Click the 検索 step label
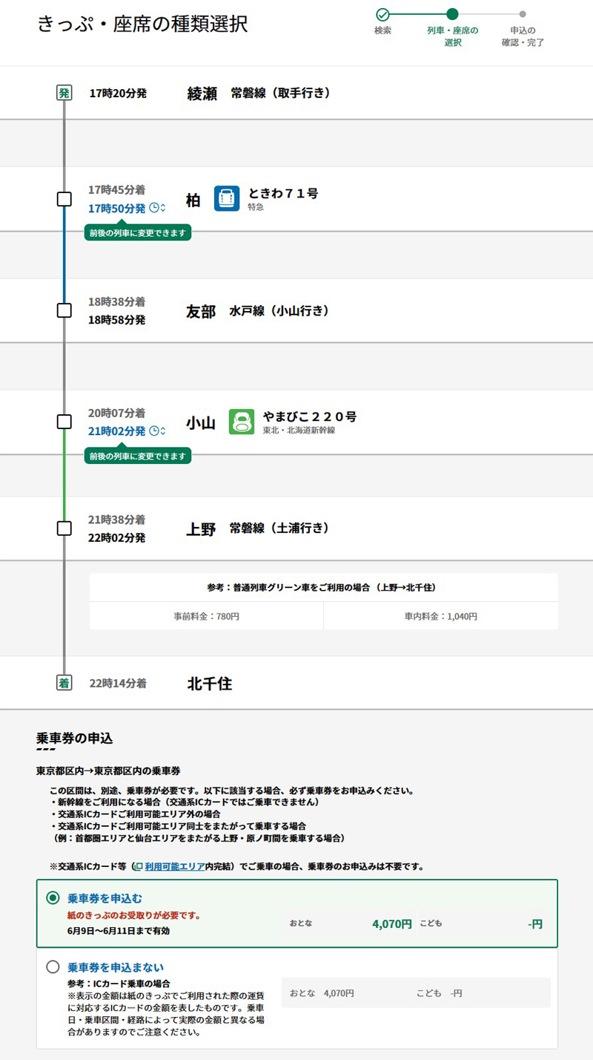 pos(382,30)
